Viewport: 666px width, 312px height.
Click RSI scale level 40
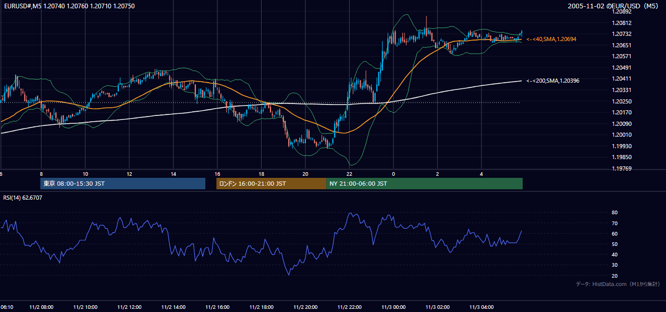614,254
